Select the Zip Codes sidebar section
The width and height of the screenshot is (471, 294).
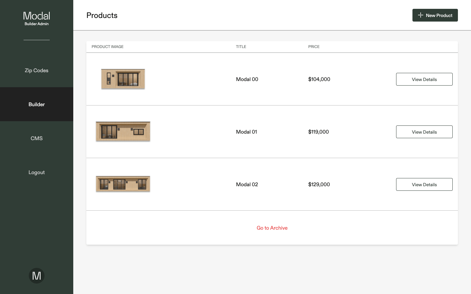tap(36, 70)
